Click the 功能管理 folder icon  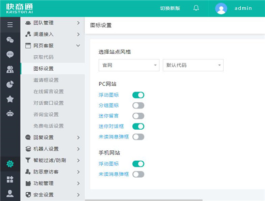pyautogui.click(x=28, y=183)
